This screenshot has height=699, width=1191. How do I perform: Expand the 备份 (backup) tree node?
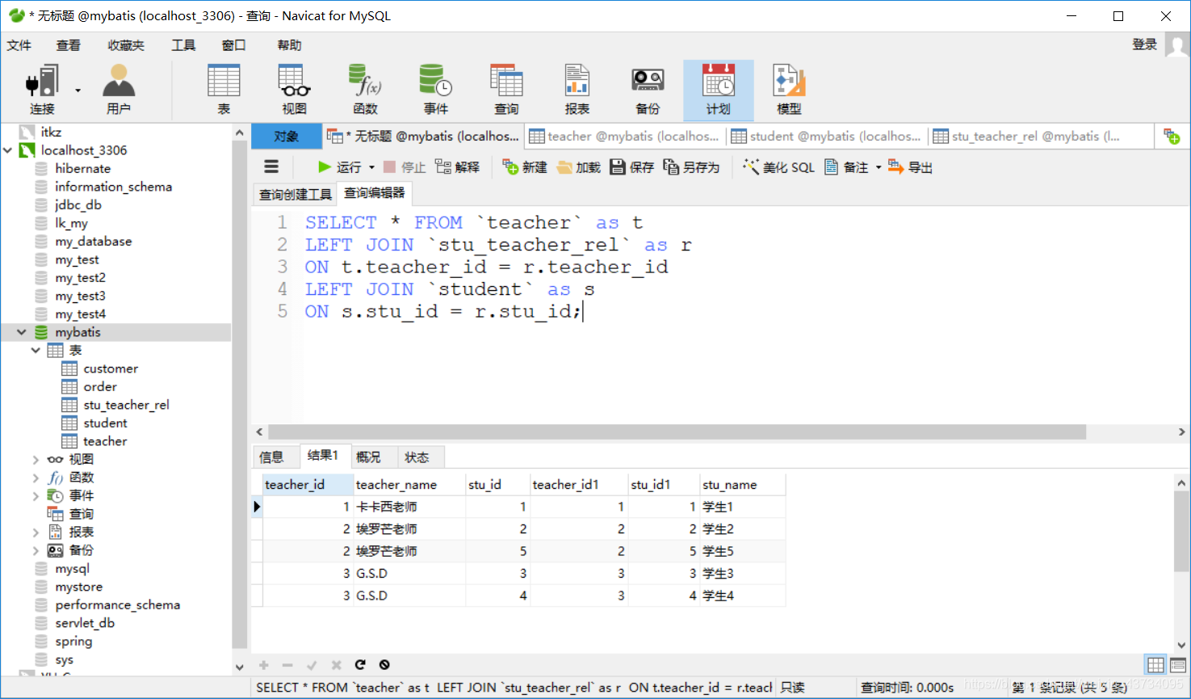point(36,550)
